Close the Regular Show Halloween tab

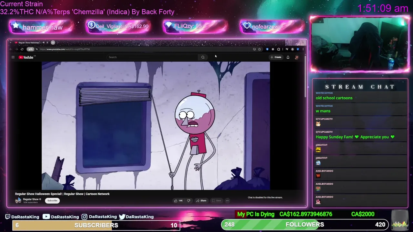tap(47, 43)
